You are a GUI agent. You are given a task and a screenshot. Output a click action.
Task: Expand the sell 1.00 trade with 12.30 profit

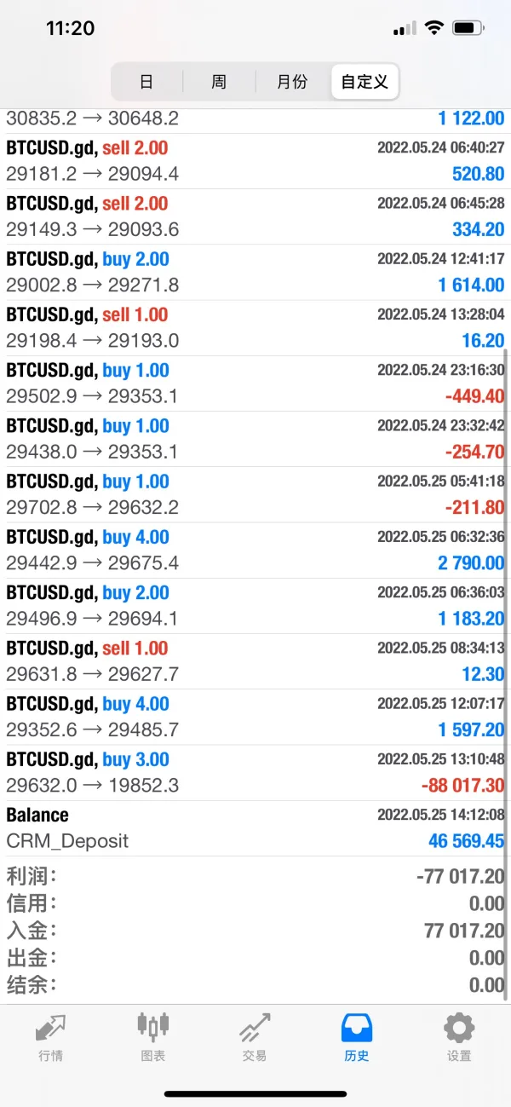[x=255, y=660]
